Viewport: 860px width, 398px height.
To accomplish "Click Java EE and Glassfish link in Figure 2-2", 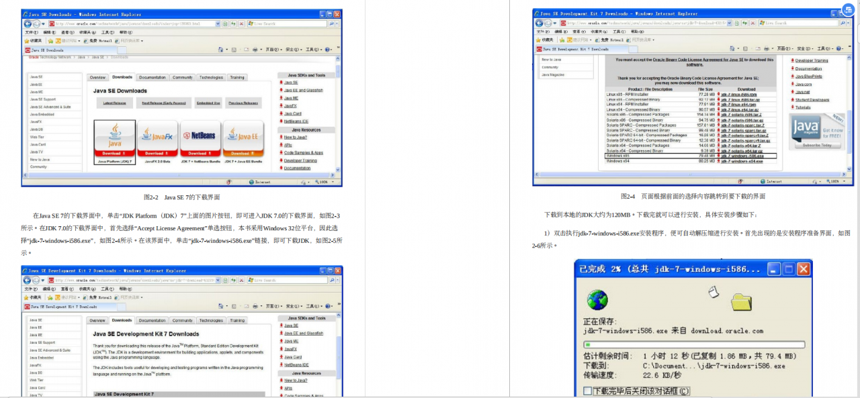I will click(304, 90).
